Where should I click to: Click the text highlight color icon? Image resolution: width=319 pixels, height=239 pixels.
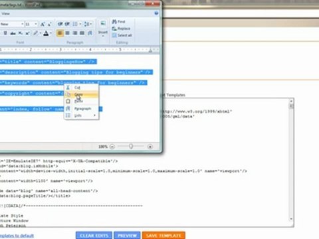click(35, 33)
